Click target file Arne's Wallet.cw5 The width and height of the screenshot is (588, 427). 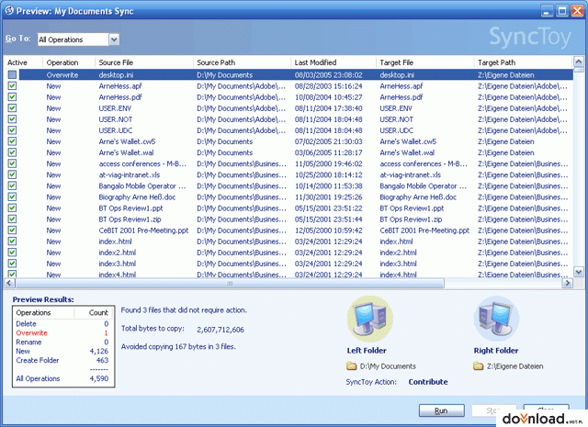pyautogui.click(x=408, y=141)
